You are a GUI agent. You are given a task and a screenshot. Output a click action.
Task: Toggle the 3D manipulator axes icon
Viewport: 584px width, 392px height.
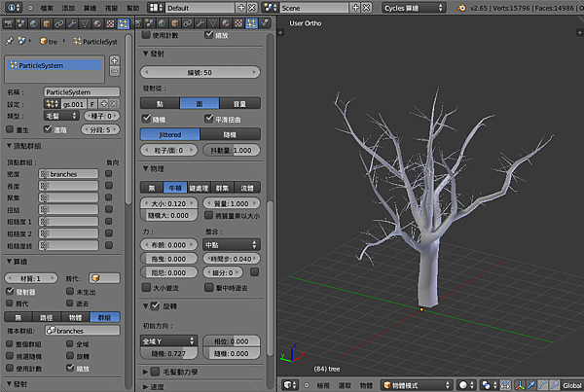520,385
